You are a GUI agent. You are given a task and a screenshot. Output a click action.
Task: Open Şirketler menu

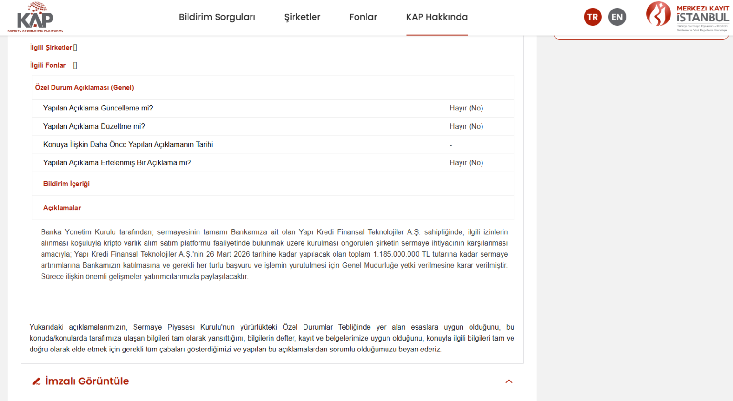click(302, 17)
